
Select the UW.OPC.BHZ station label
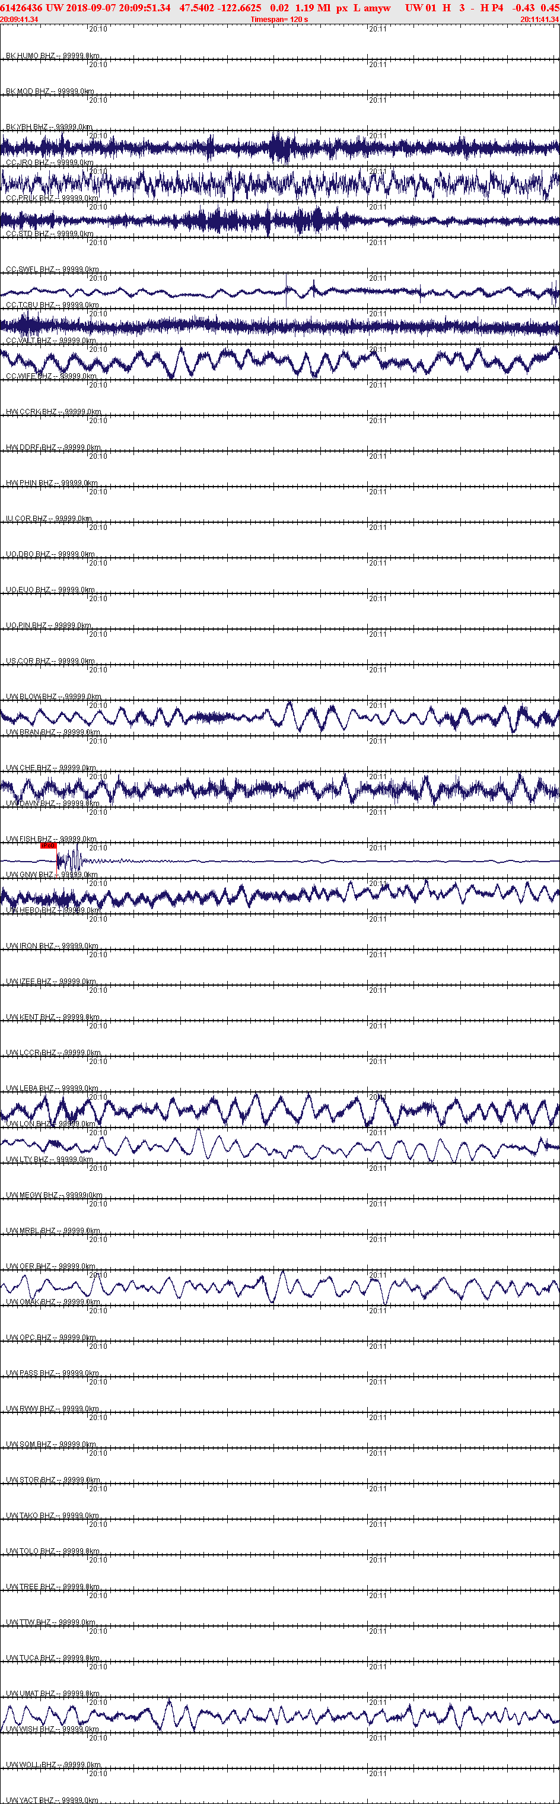(51, 1337)
